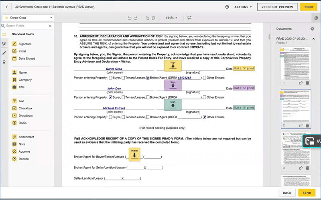Viewport: 321px width, 200px height.
Task: Toggle the documents panel icon at top right
Action: pos(316,18)
